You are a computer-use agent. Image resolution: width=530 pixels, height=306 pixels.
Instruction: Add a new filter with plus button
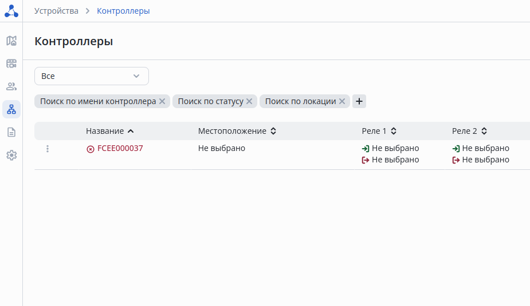tap(359, 101)
